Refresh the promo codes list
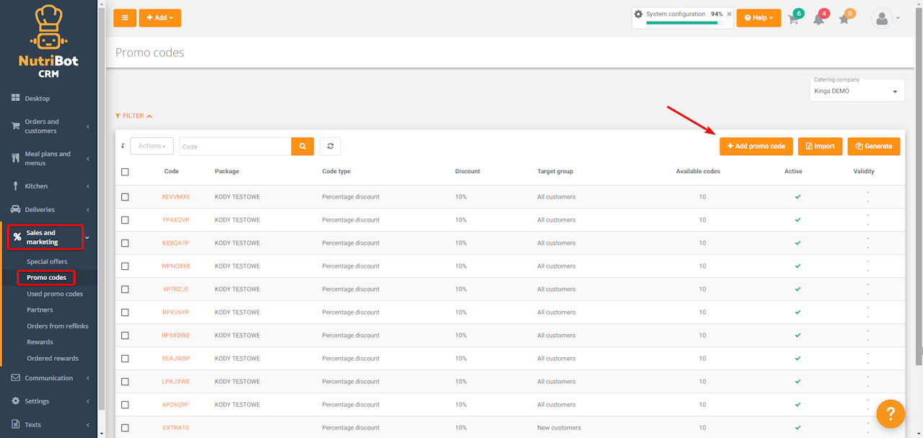This screenshot has width=923, height=438. pyautogui.click(x=330, y=146)
